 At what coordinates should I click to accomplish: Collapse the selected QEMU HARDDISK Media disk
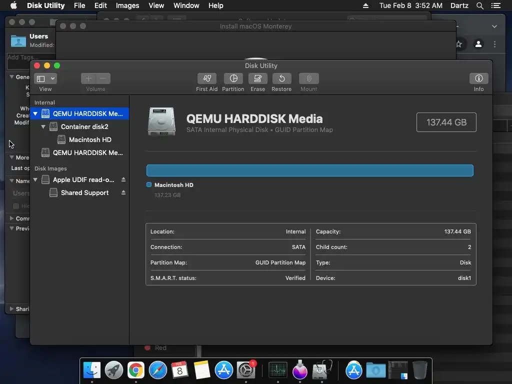click(35, 113)
